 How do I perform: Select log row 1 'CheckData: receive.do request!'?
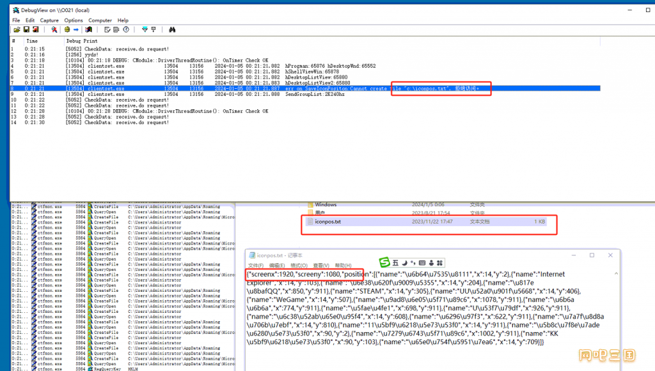click(x=305, y=49)
